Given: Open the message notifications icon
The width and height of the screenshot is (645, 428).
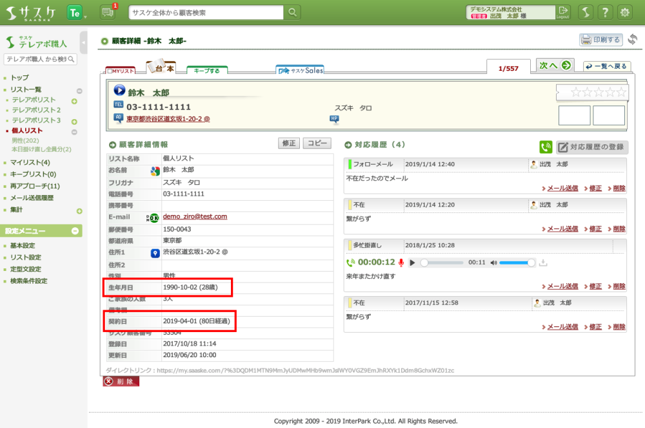Looking at the screenshot, I should click(108, 13).
